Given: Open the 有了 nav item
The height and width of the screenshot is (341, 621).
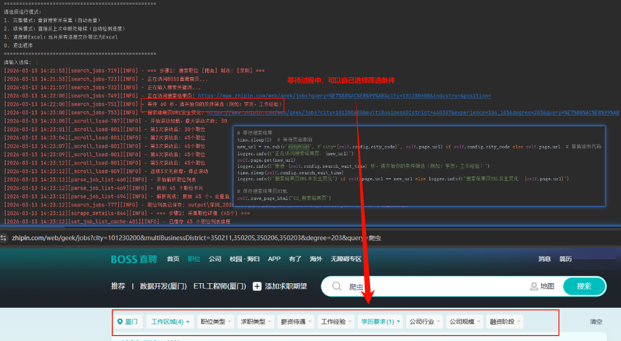Looking at the screenshot, I should pos(295,259).
